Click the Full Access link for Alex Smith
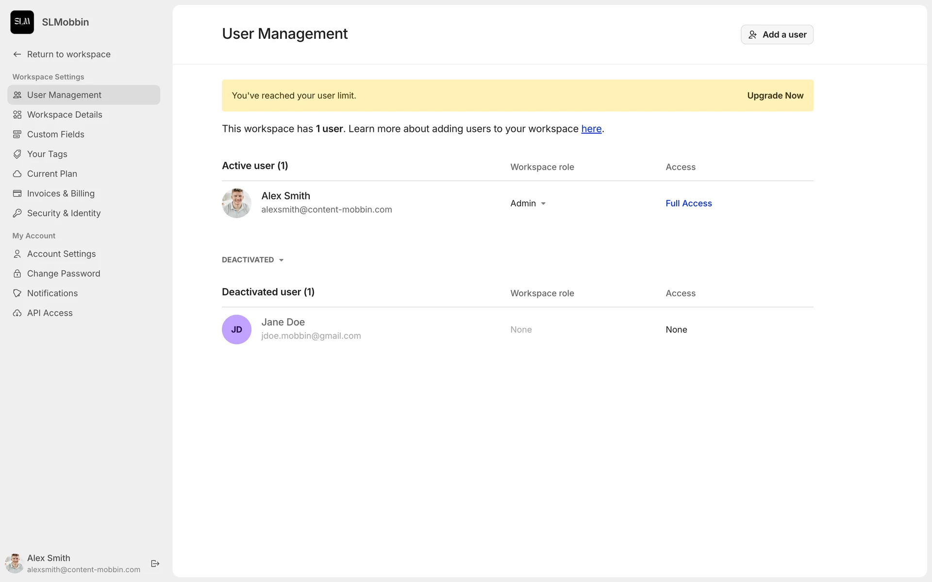Image resolution: width=932 pixels, height=582 pixels. [x=688, y=203]
